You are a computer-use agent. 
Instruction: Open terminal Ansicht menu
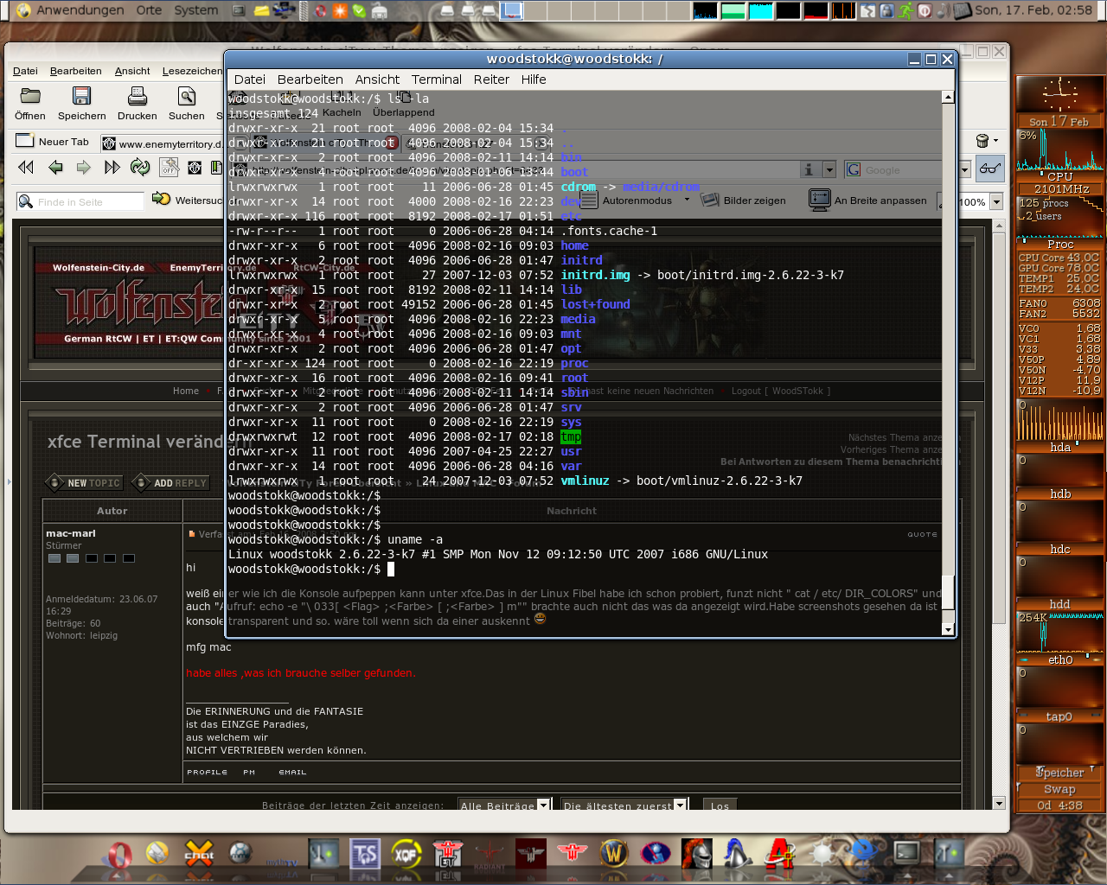377,80
